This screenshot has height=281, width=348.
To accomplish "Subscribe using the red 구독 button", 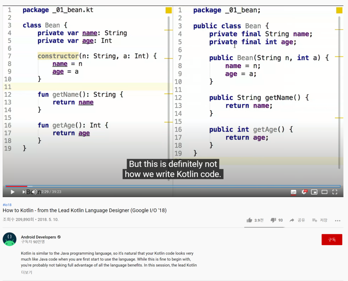I will click(332, 240).
